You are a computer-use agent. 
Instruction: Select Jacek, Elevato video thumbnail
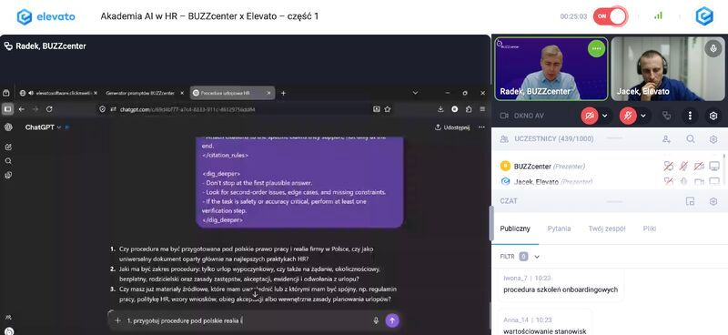tap(668, 69)
